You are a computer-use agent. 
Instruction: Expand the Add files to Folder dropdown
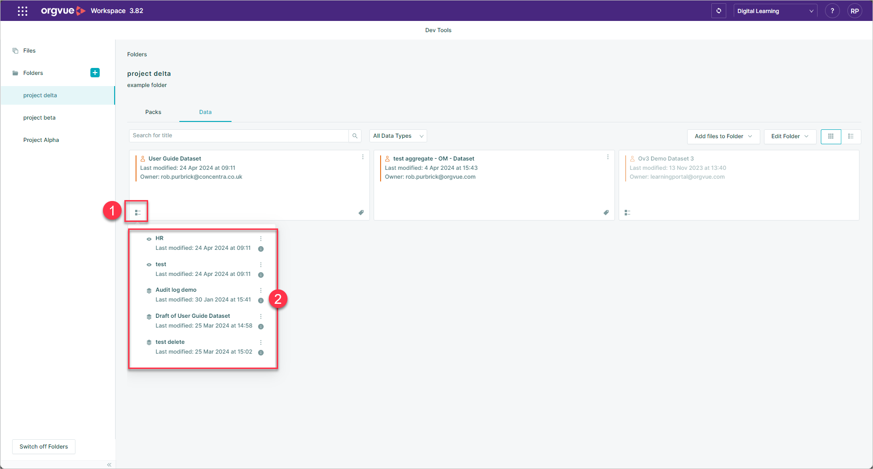723,136
